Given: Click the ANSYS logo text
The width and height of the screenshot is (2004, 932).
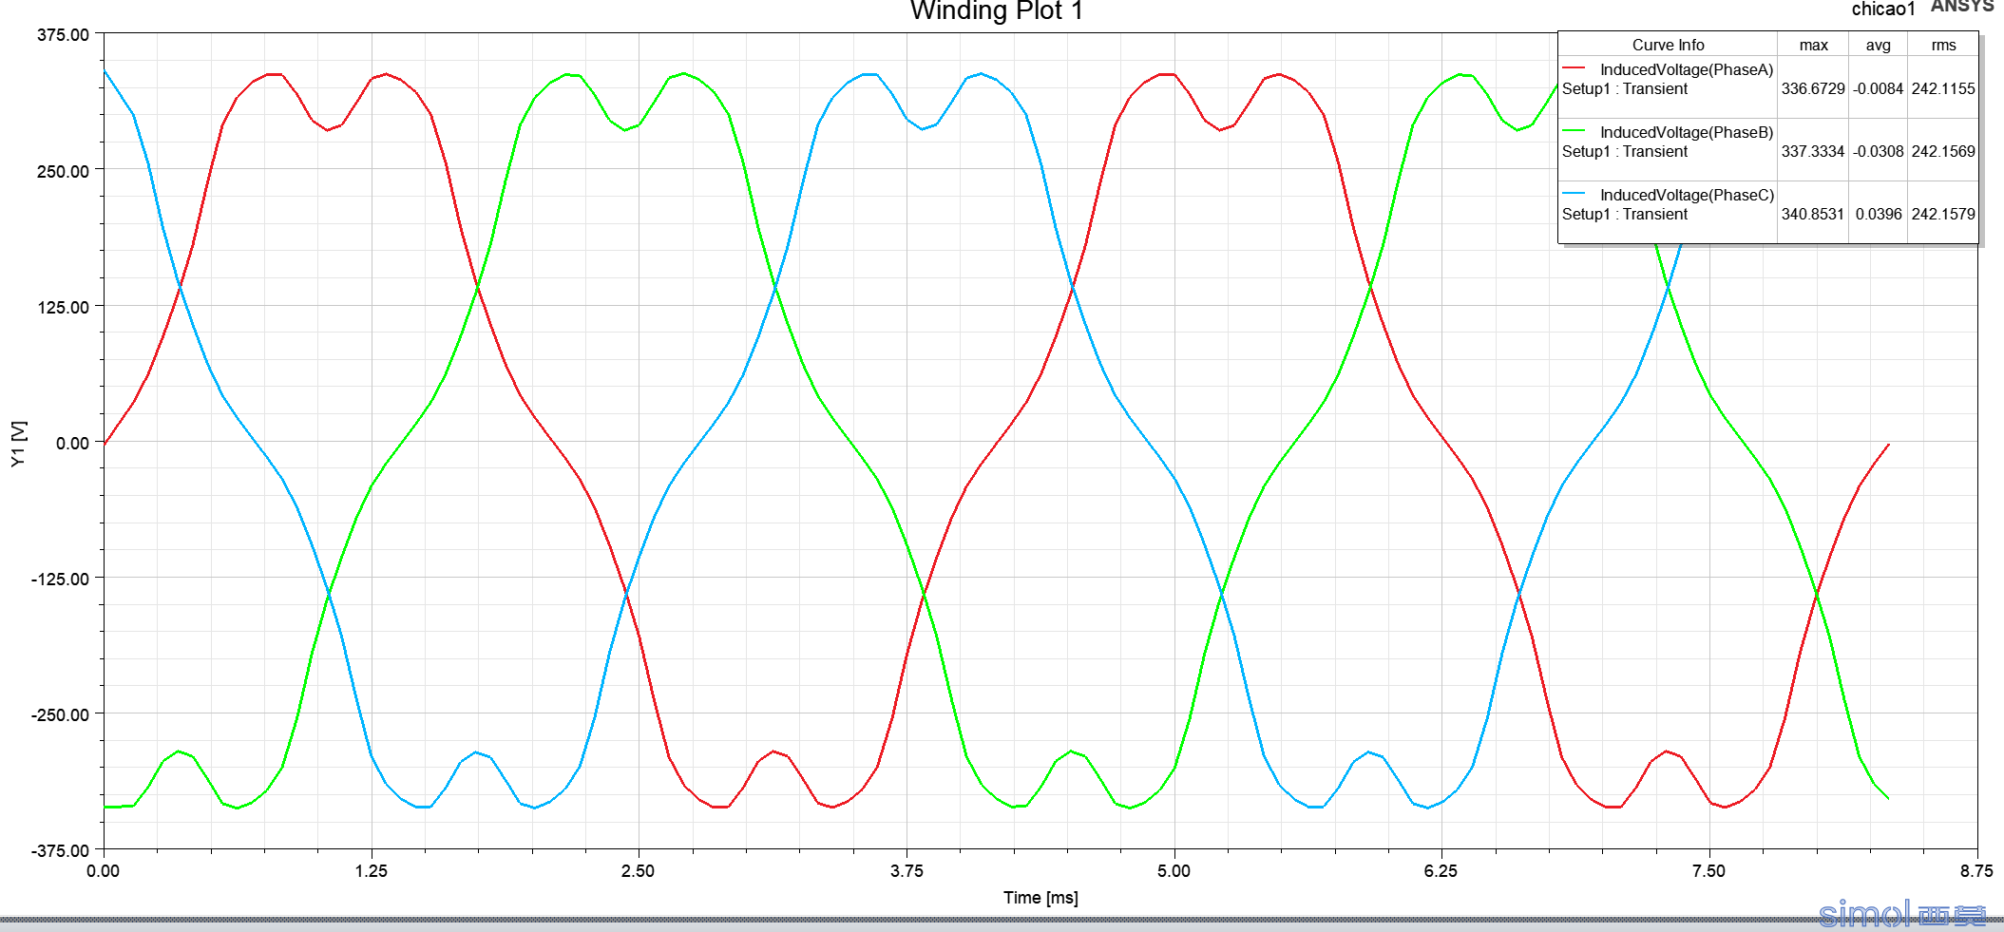Looking at the screenshot, I should pos(1962,6).
